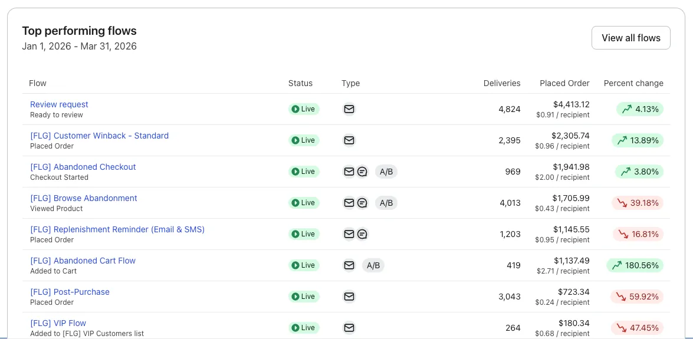Click A/B badge in Abandoned Checkout row
The height and width of the screenshot is (339, 693).
click(x=386, y=172)
